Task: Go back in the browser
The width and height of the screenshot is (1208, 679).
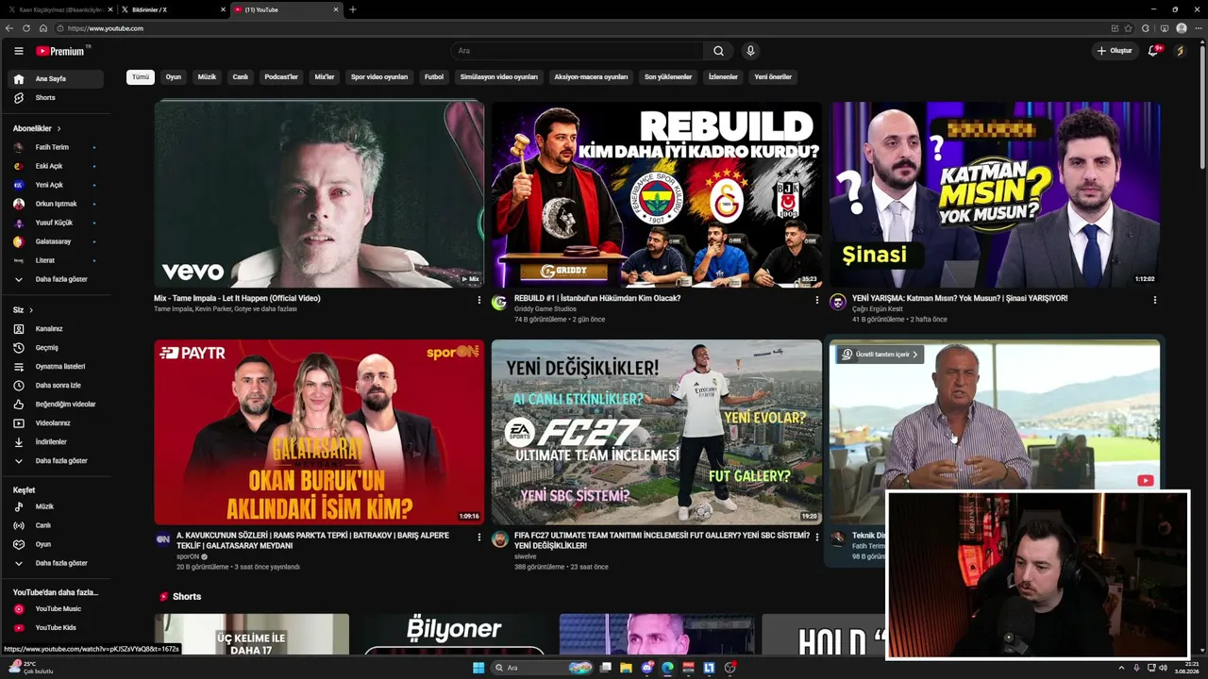Action: [x=9, y=28]
